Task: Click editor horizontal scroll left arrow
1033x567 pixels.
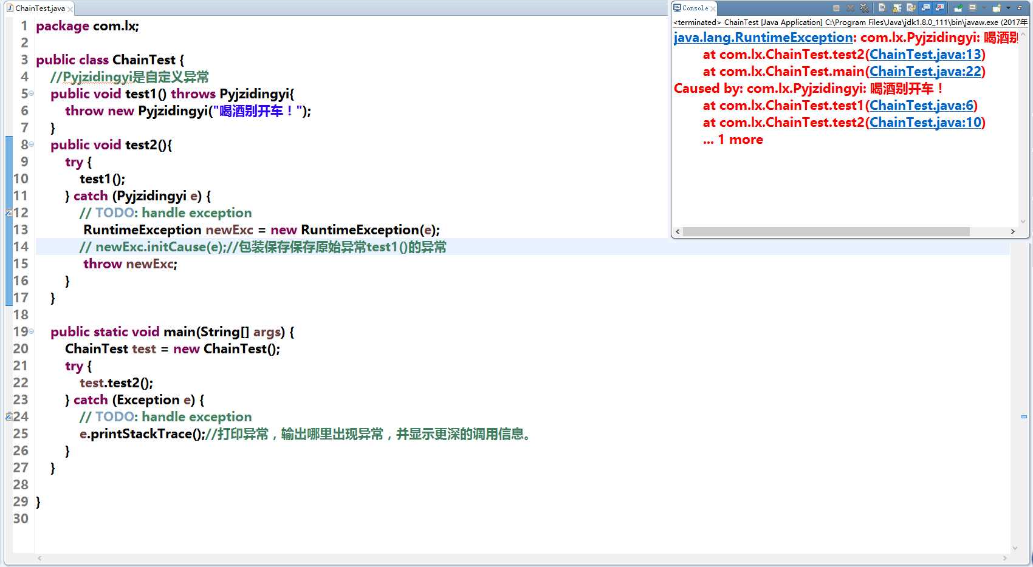Action: point(39,558)
